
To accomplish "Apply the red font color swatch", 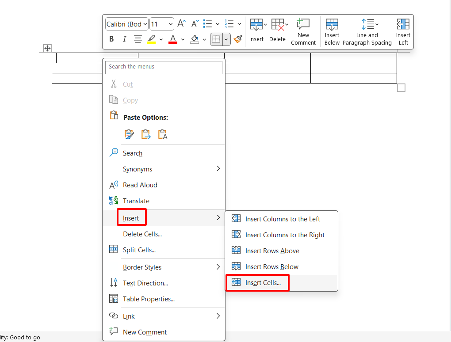I will coord(173,39).
